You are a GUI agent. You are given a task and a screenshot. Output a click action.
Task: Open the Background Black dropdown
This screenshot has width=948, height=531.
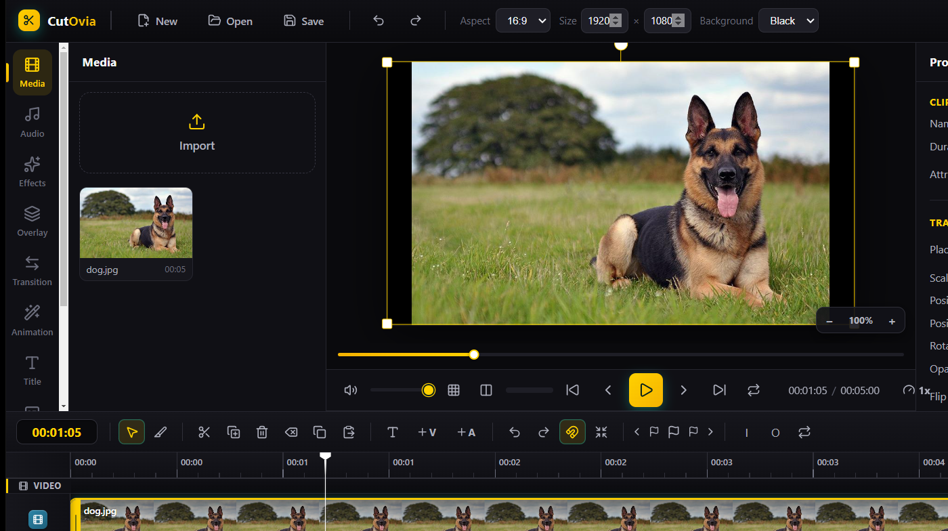[x=788, y=21]
